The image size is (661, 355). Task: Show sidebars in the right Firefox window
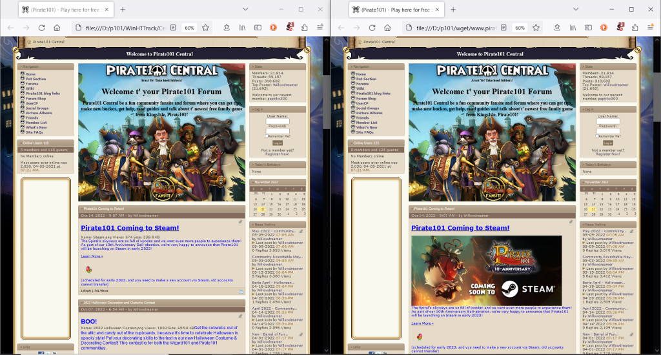pos(588,28)
